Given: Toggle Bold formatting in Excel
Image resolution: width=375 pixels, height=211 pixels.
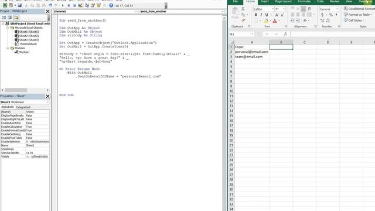Looking at the screenshot, I should [x=255, y=15].
